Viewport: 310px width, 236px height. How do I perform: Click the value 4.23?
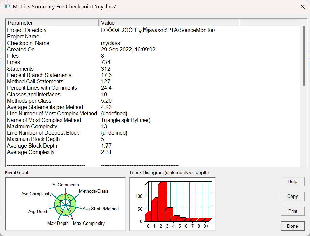pos(106,107)
